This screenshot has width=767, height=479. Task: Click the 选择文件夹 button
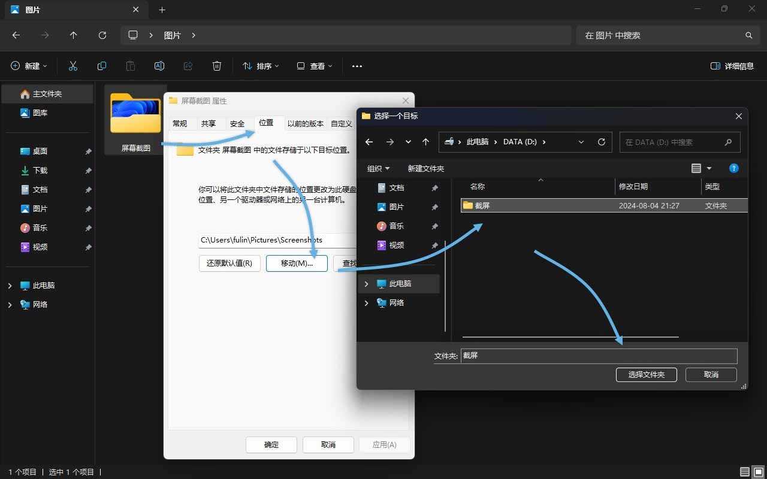point(646,374)
